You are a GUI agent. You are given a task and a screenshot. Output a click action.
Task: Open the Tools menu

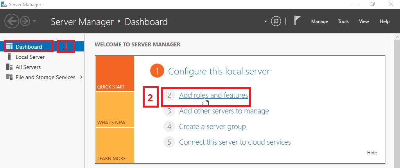[x=343, y=21]
